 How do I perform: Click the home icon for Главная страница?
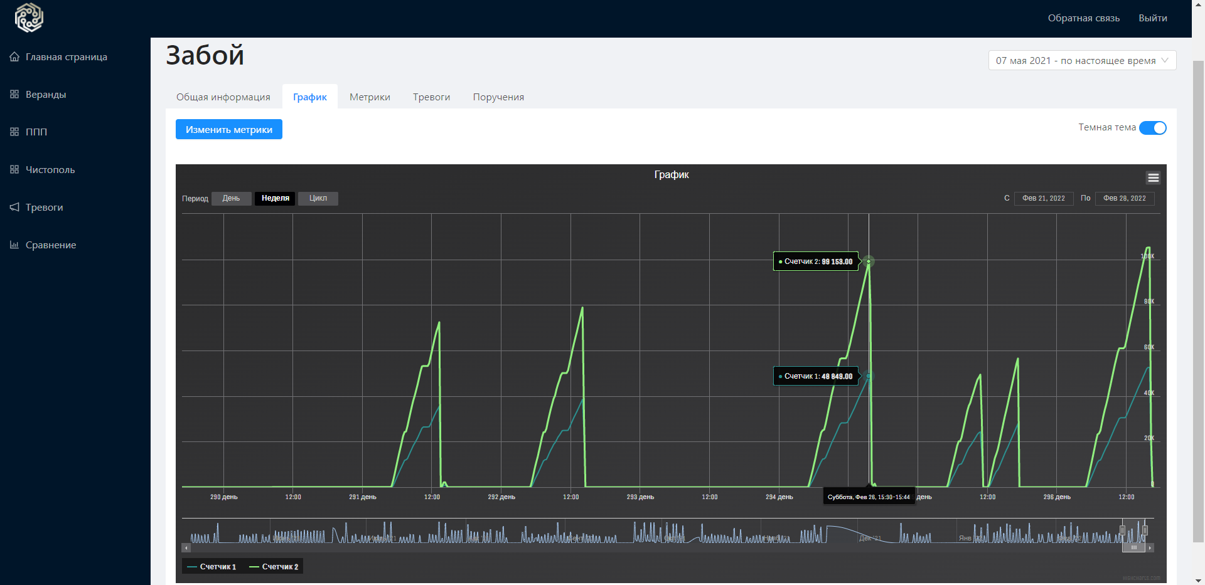[14, 57]
